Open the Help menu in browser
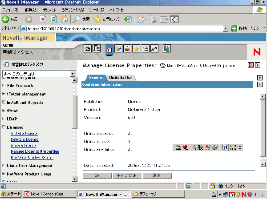The width and height of the screenshot is (267, 199). tap(117, 10)
